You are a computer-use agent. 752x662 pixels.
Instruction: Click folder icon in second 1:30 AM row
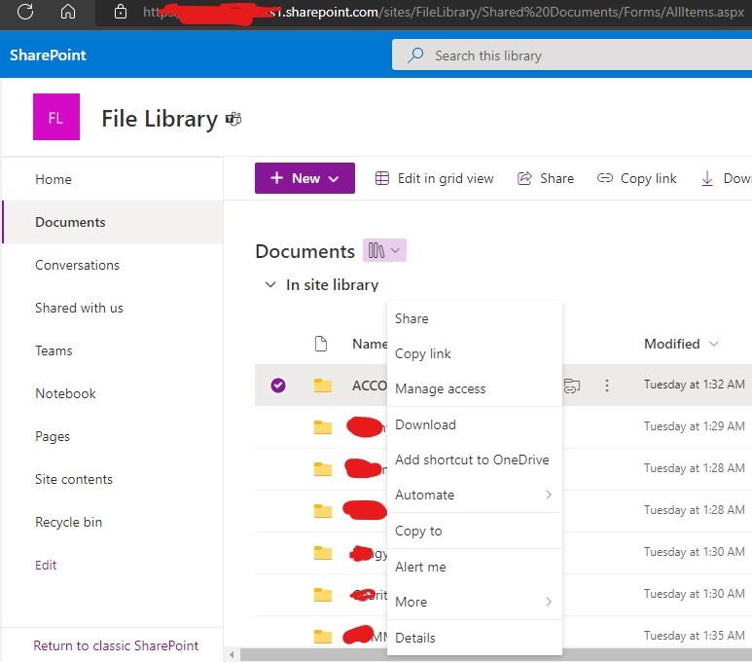coord(323,594)
